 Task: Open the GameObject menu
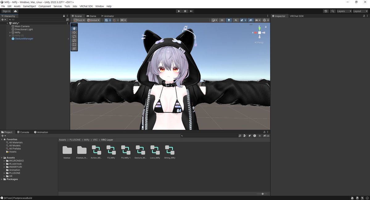click(x=29, y=6)
